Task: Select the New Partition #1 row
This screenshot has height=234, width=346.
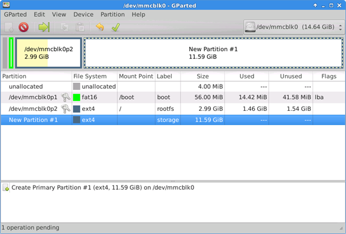Action: (x=173, y=120)
